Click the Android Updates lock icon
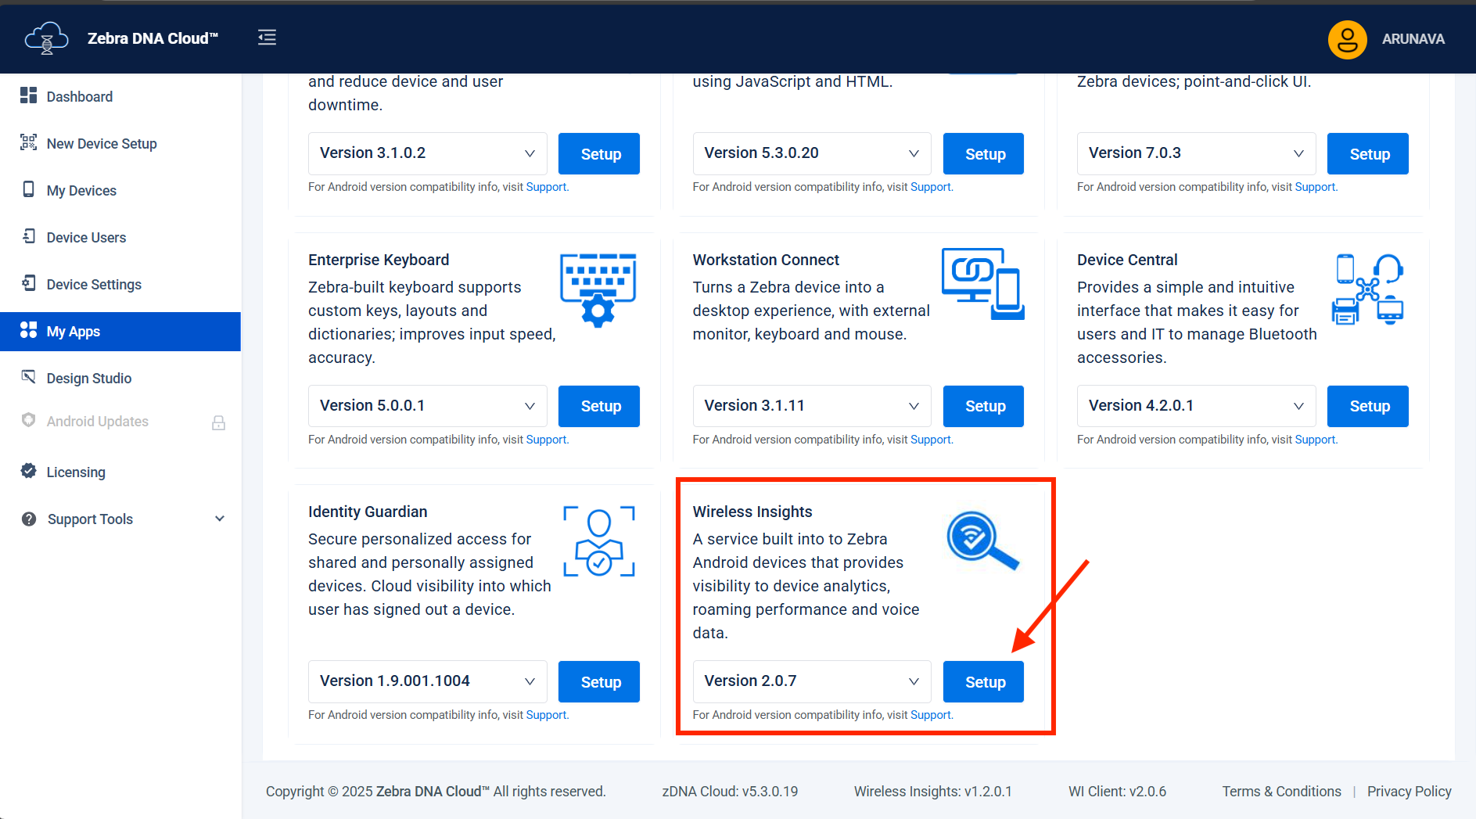1476x819 pixels. pos(218,423)
